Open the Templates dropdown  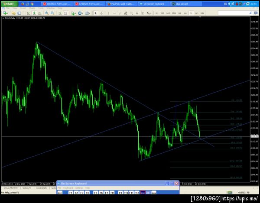[x=88, y=13]
